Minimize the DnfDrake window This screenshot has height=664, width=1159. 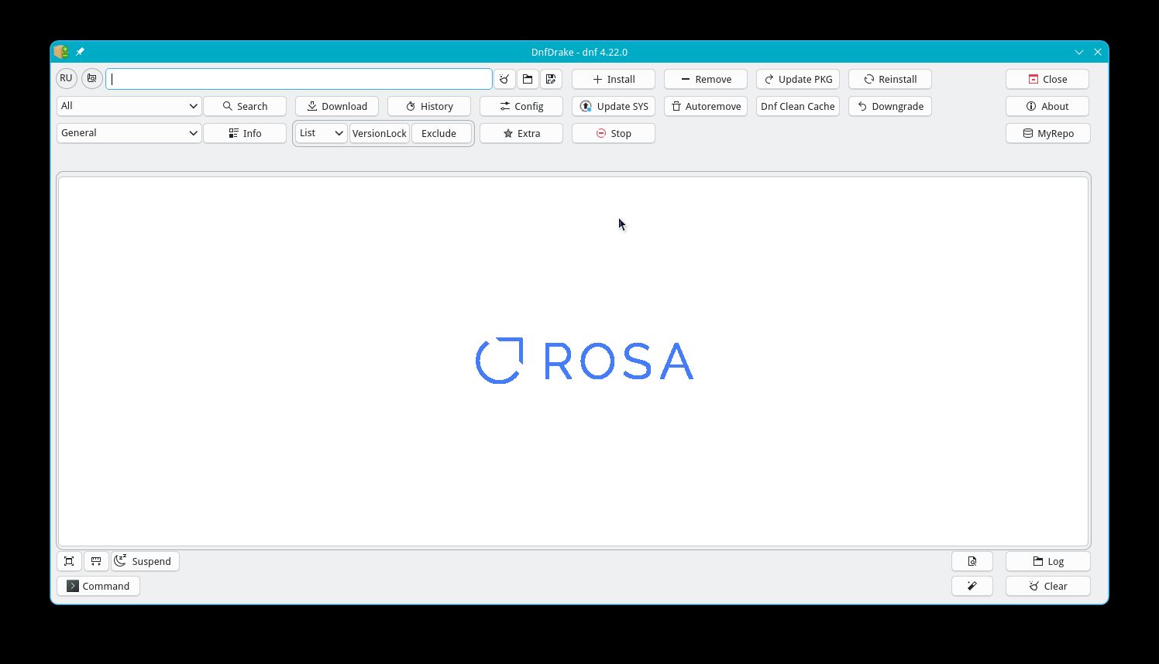1079,52
